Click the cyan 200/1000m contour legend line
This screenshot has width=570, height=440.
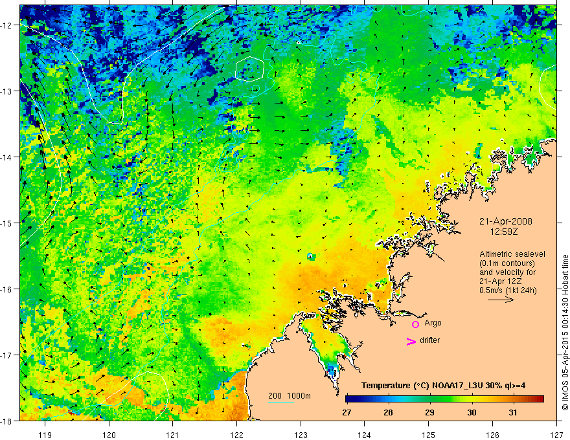[x=281, y=402]
